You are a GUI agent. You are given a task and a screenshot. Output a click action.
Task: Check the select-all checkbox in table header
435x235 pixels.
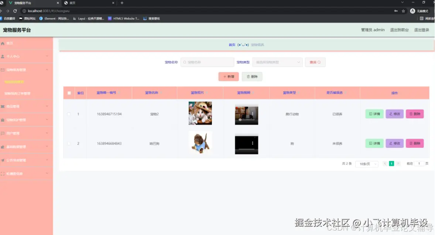click(x=69, y=93)
